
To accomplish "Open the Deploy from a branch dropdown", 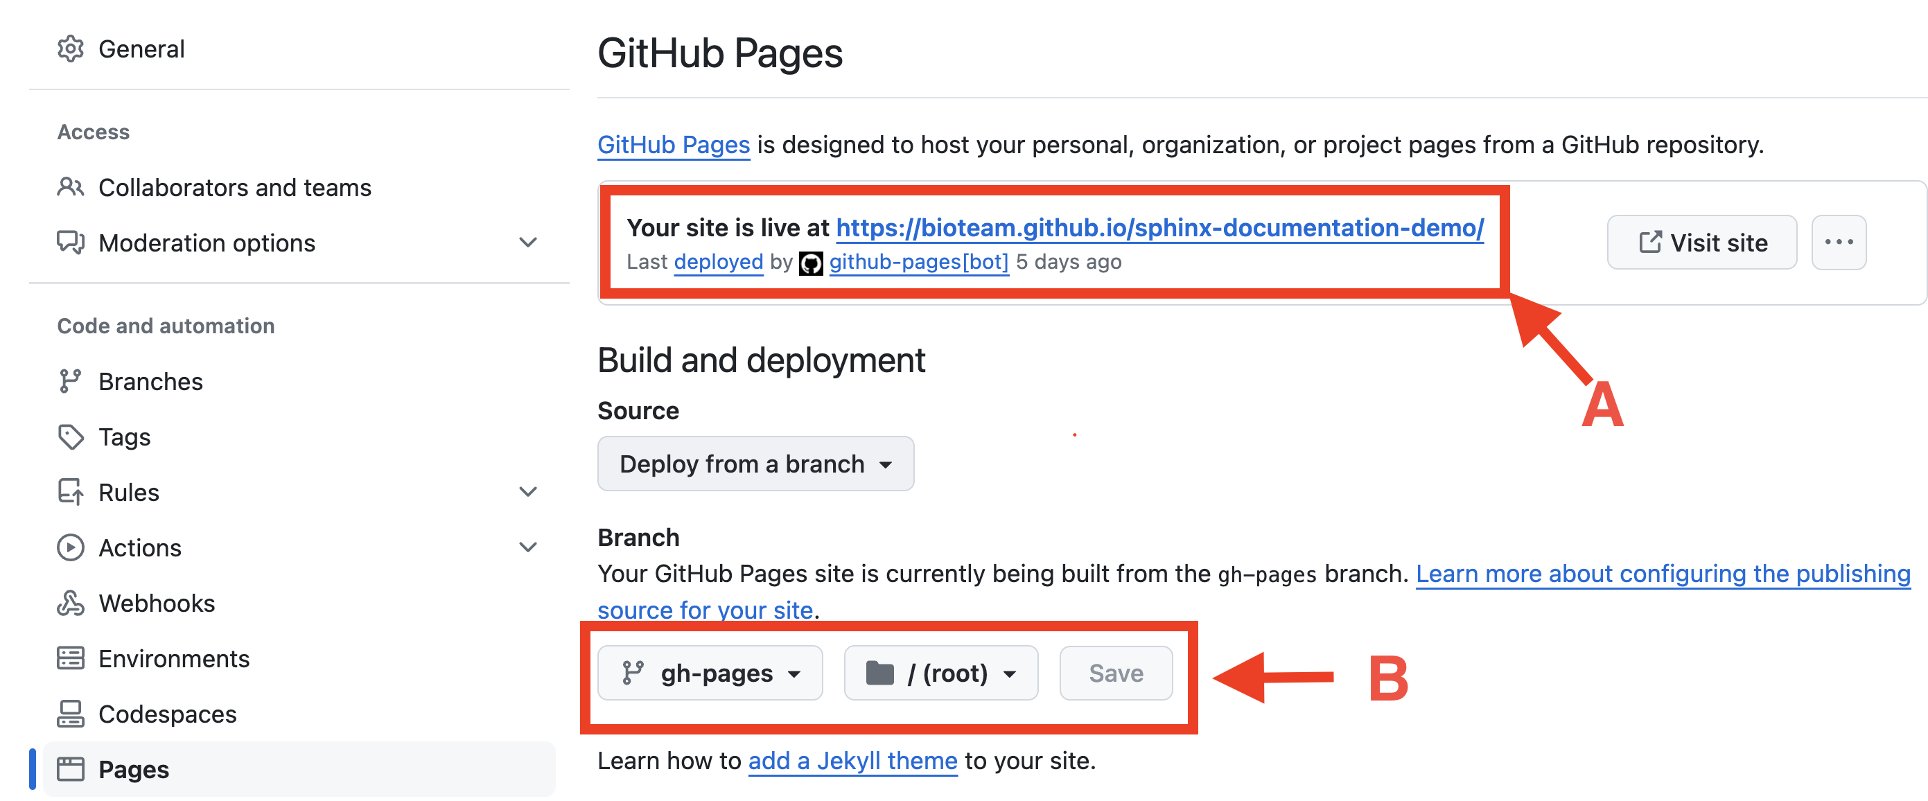I will (755, 464).
